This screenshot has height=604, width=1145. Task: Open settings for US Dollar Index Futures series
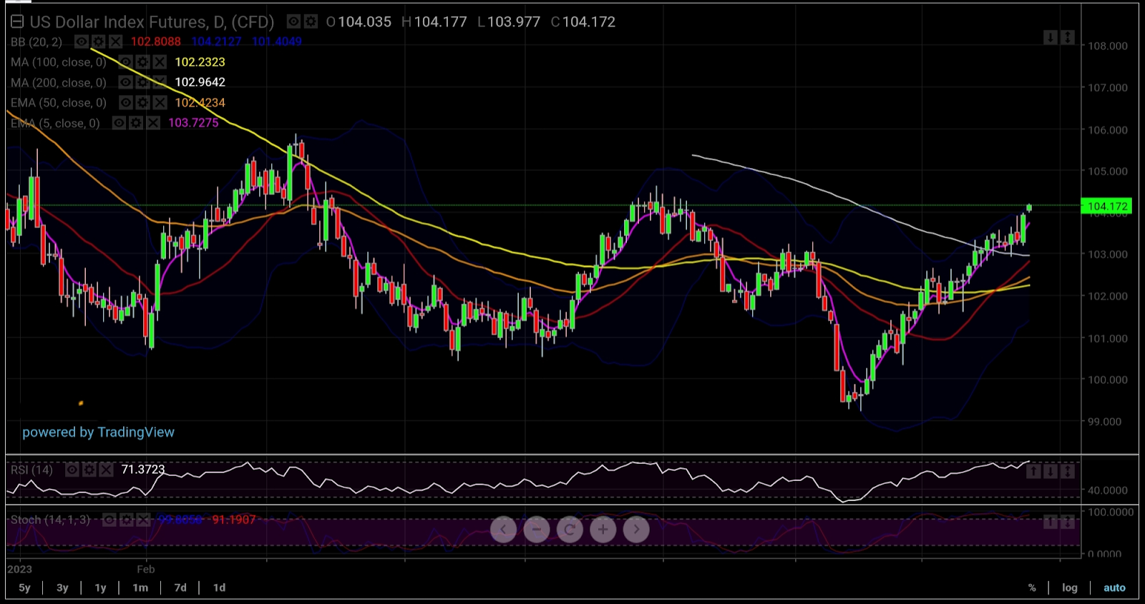[311, 22]
